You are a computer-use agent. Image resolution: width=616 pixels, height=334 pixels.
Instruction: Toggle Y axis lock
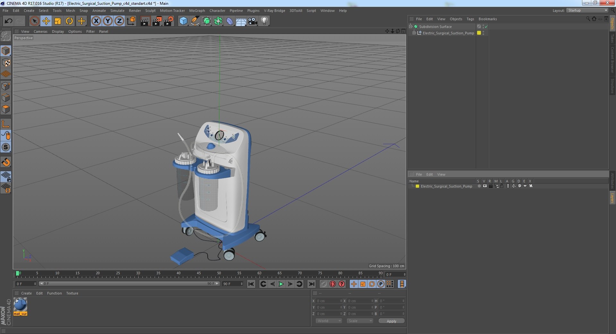coord(108,21)
